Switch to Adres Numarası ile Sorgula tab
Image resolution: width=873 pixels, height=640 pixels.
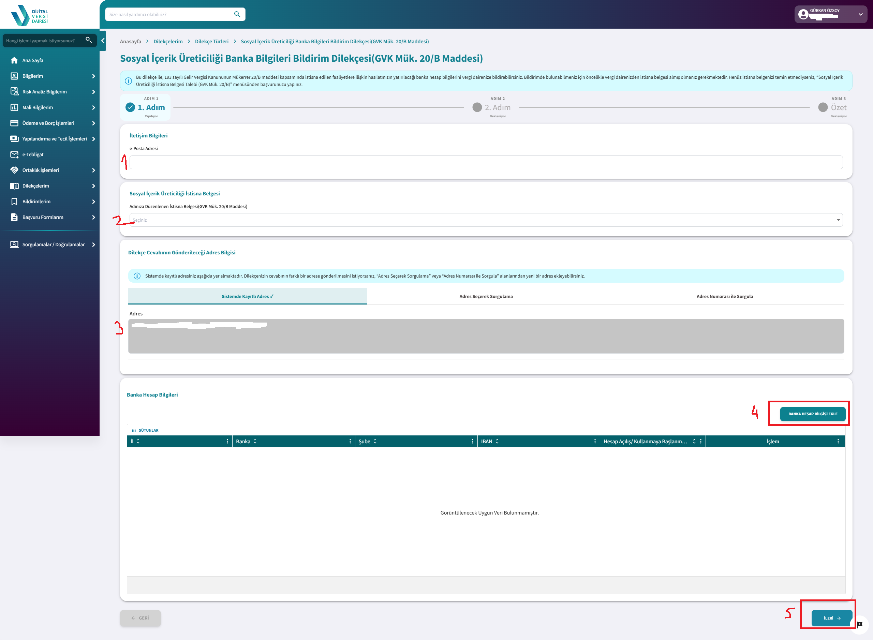(x=724, y=296)
